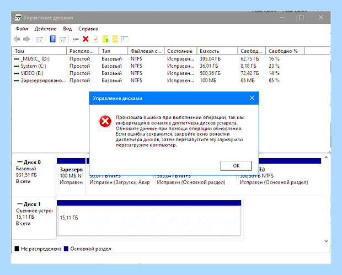Confirm the error dialog with OK

(236, 166)
